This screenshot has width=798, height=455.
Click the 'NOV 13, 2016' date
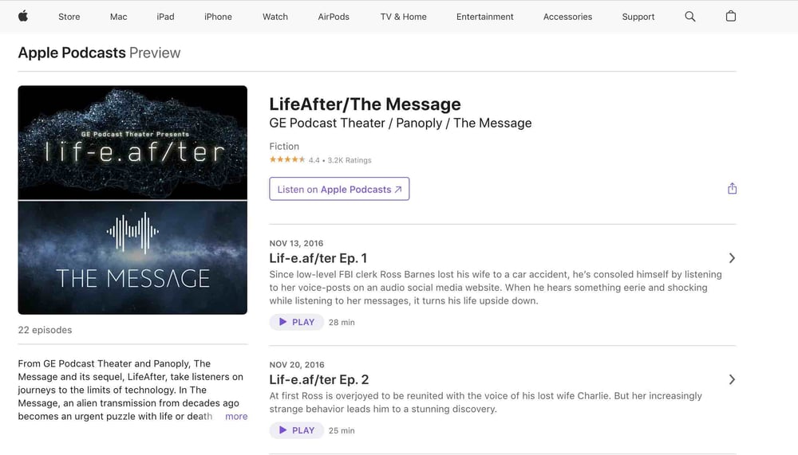[296, 244]
